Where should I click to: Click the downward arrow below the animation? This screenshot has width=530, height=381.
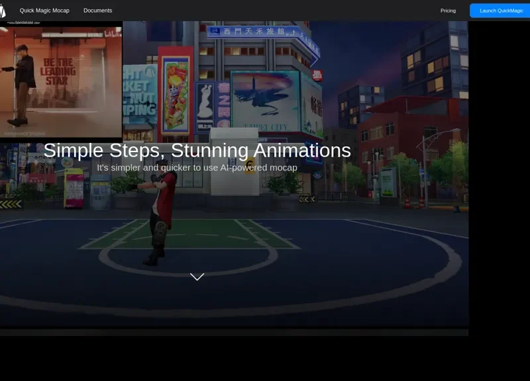[x=197, y=276]
